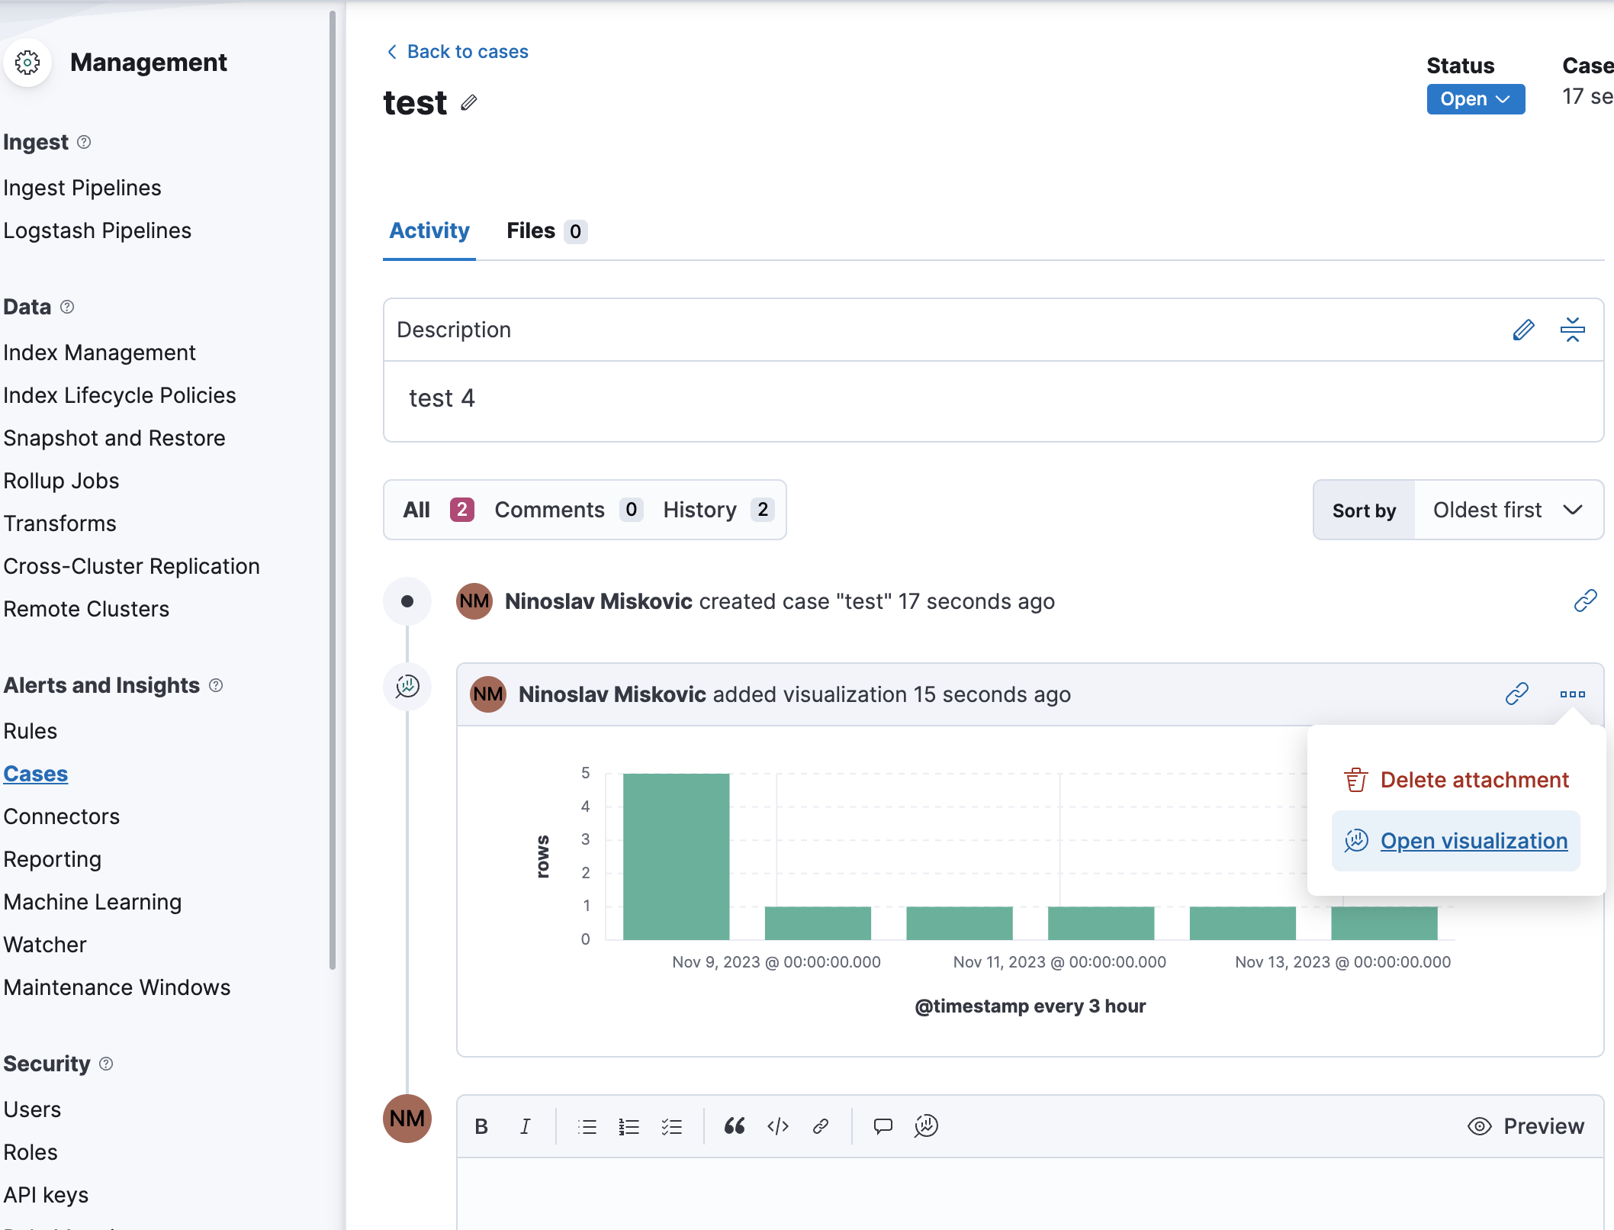The image size is (1614, 1230).
Task: Toggle Preview mode in the comment editor
Action: click(x=1526, y=1125)
